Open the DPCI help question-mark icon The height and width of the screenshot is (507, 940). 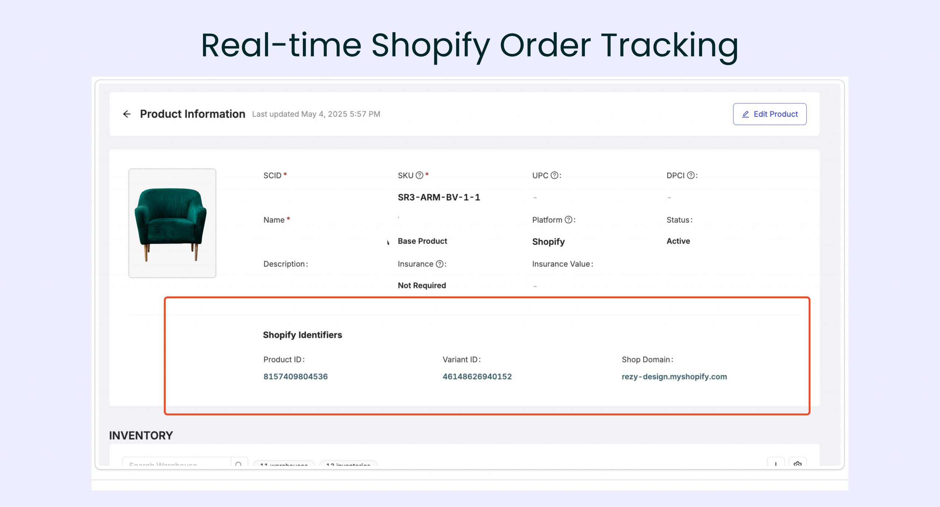coord(691,175)
